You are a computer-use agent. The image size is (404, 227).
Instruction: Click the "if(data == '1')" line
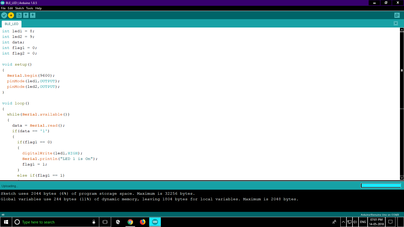pyautogui.click(x=31, y=131)
